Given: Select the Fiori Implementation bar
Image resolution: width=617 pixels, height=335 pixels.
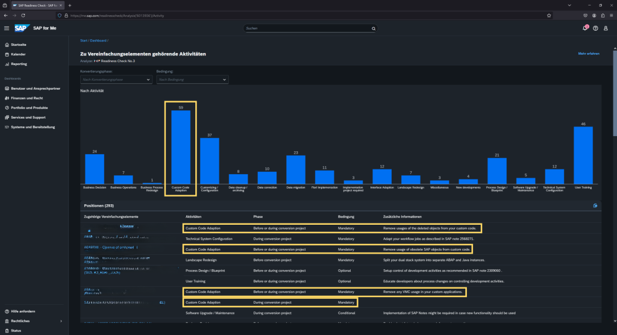Looking at the screenshot, I should (x=324, y=177).
